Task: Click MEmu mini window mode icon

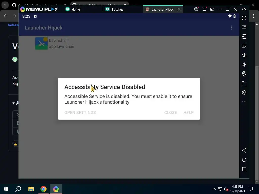Action: tap(212, 9)
